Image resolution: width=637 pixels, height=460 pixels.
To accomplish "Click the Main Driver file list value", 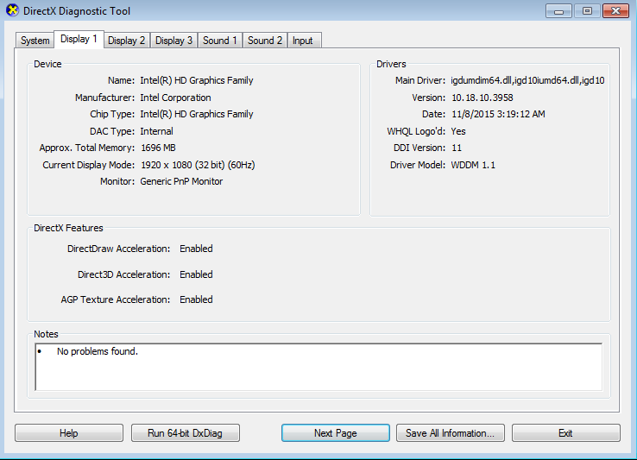I will point(527,80).
